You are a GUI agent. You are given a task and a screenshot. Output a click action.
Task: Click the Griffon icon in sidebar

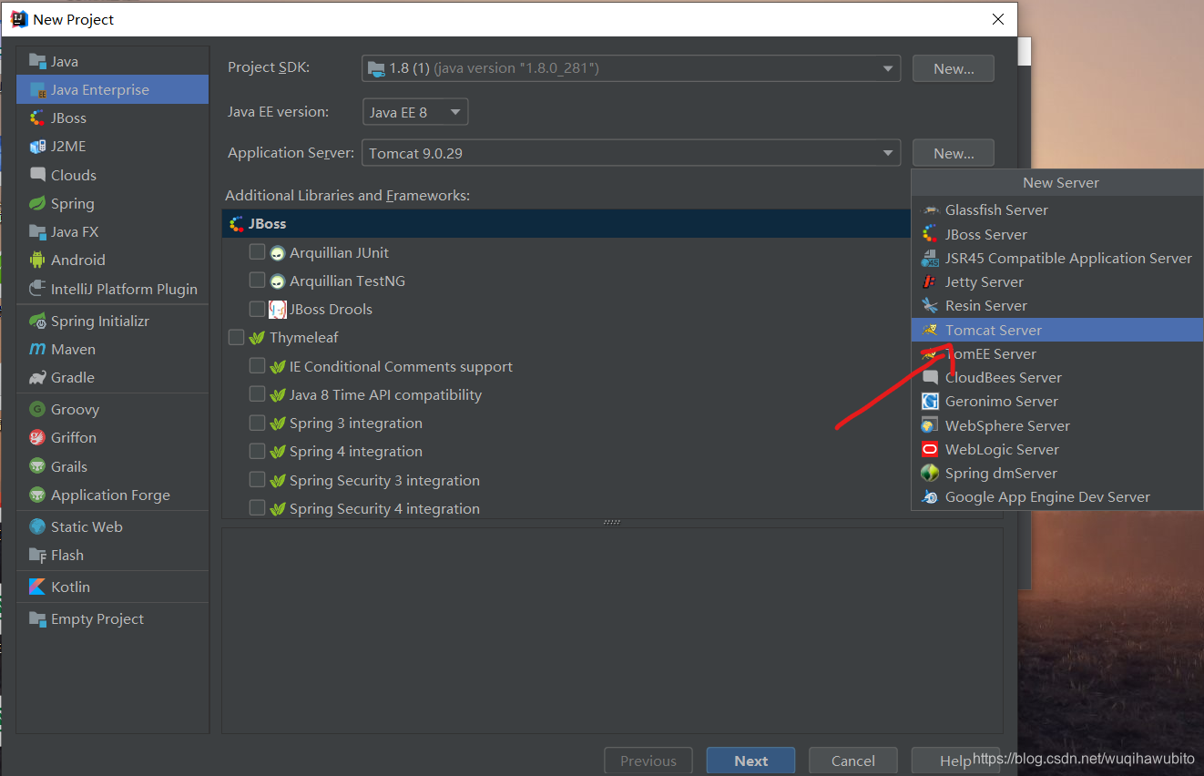click(37, 437)
